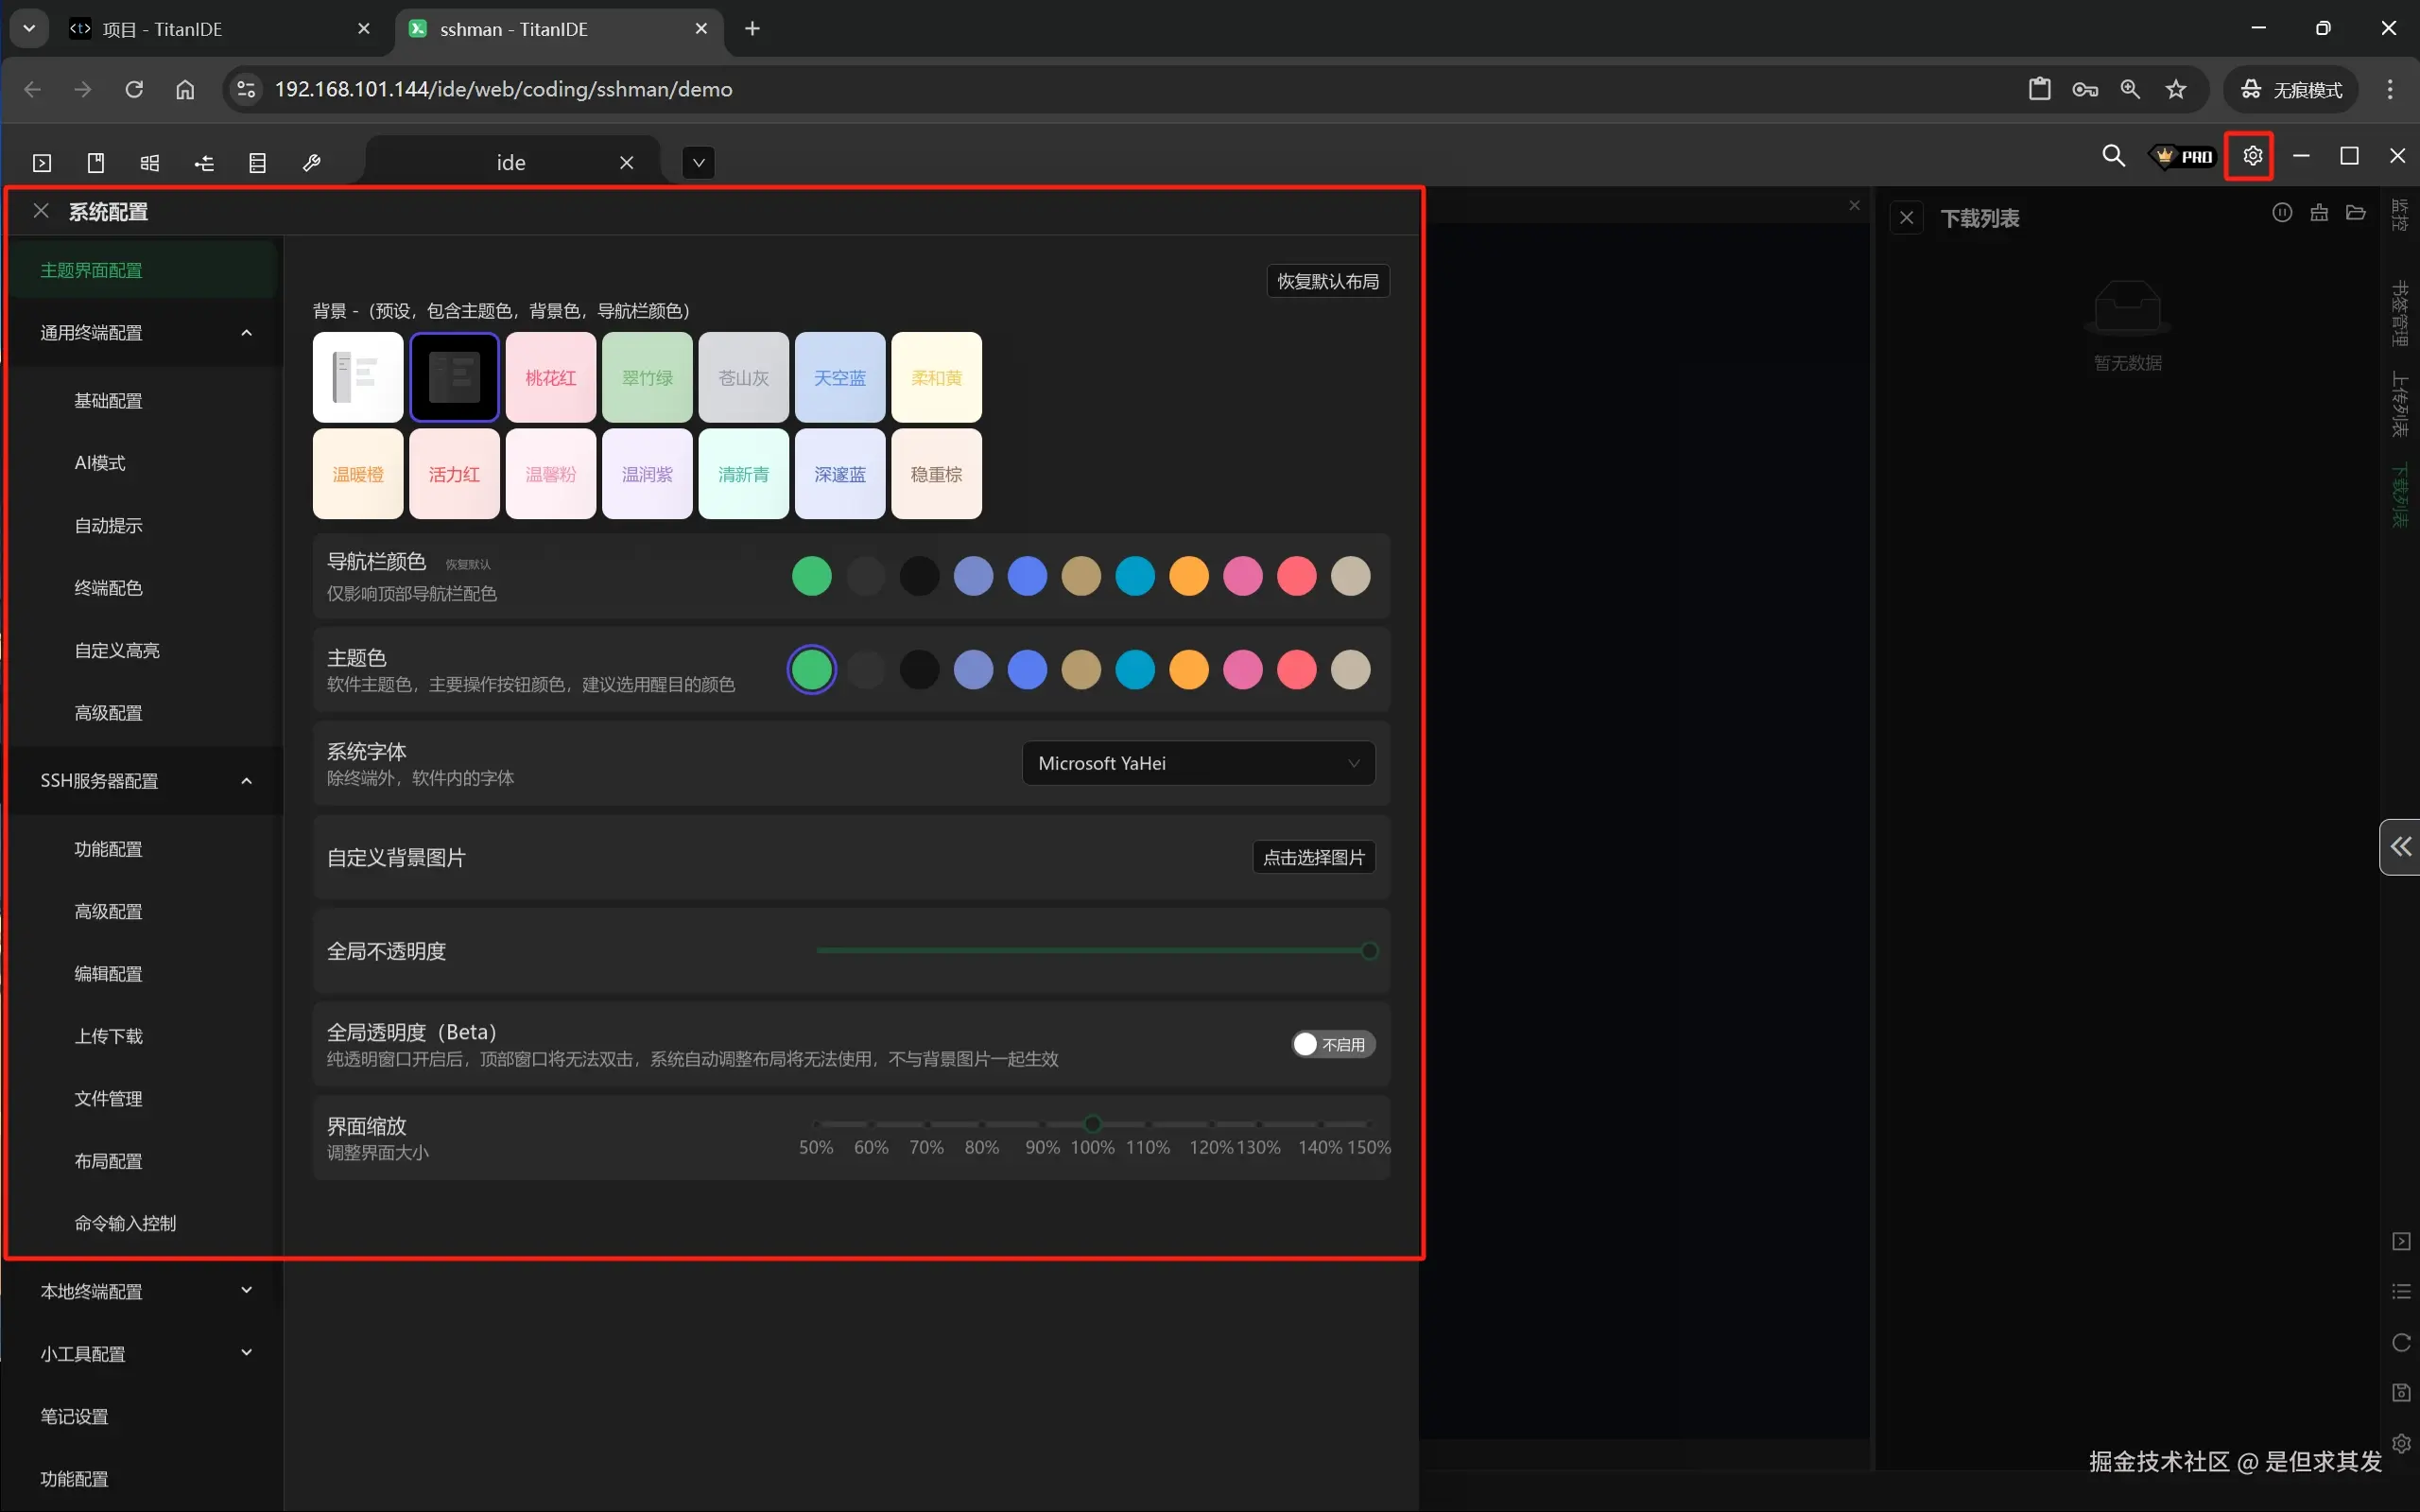Open the 终端配色 settings item
The image size is (2420, 1512).
pyautogui.click(x=108, y=588)
